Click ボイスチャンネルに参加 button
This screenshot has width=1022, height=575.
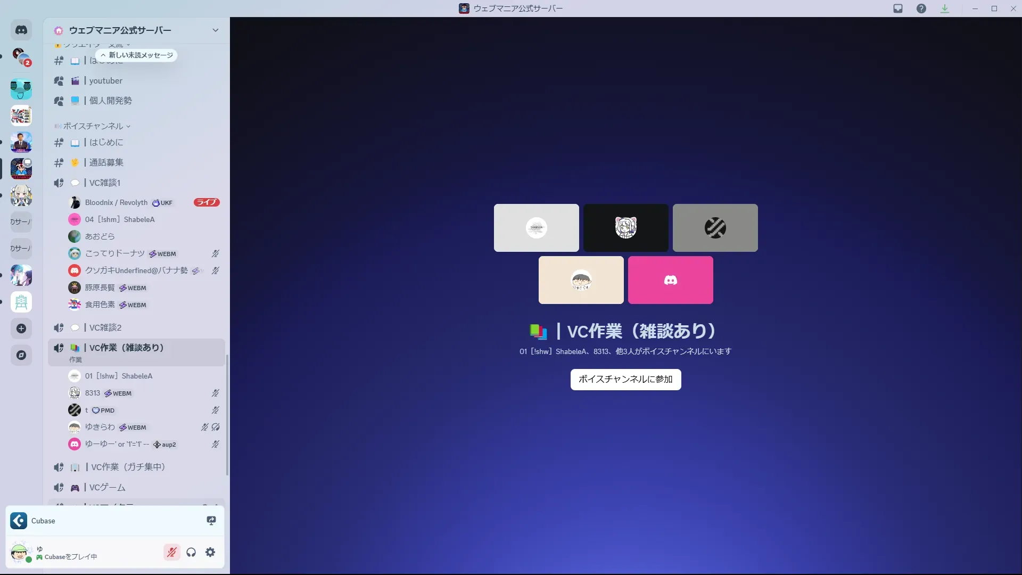pyautogui.click(x=625, y=380)
